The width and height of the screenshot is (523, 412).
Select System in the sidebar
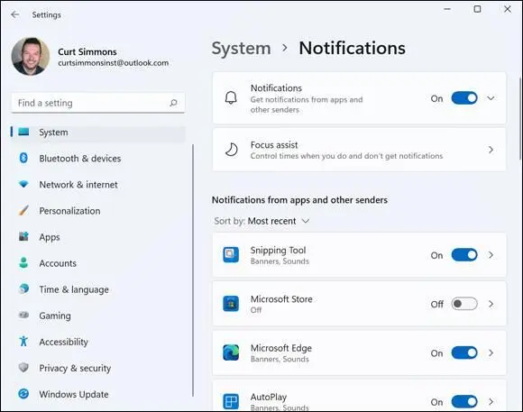pos(97,133)
